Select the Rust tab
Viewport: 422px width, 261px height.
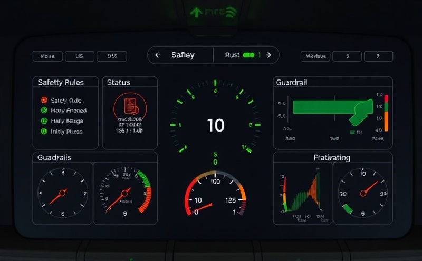click(232, 55)
